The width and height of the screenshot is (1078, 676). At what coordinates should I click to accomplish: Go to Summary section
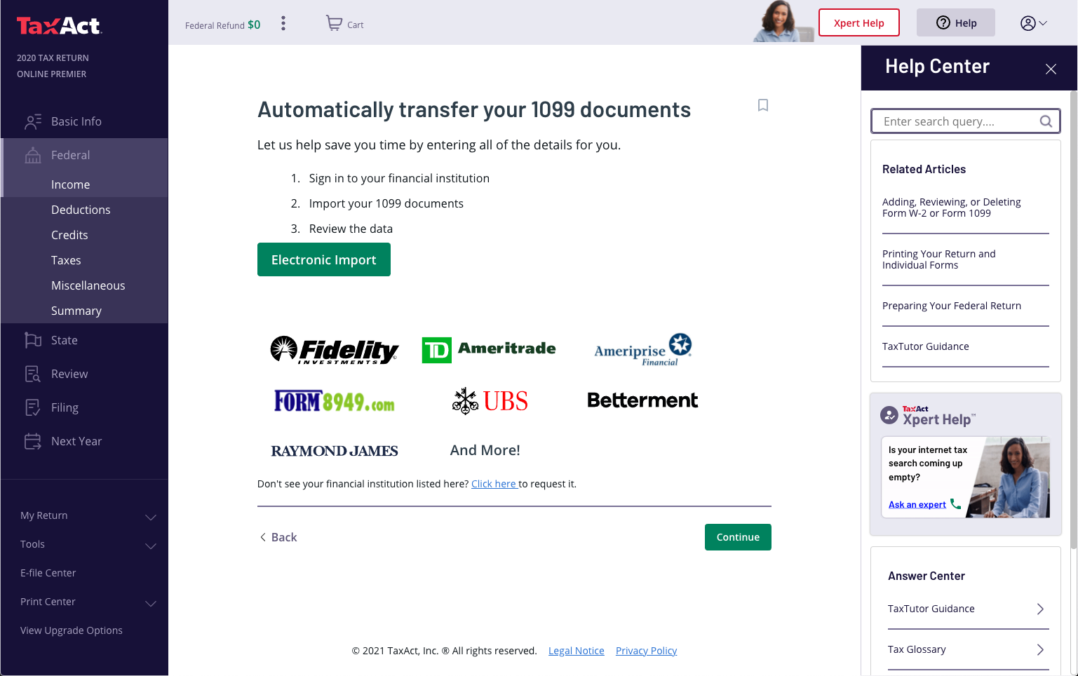click(76, 311)
